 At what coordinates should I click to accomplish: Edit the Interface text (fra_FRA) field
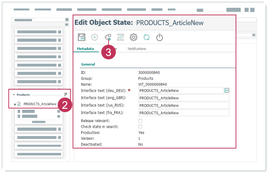[183, 113]
